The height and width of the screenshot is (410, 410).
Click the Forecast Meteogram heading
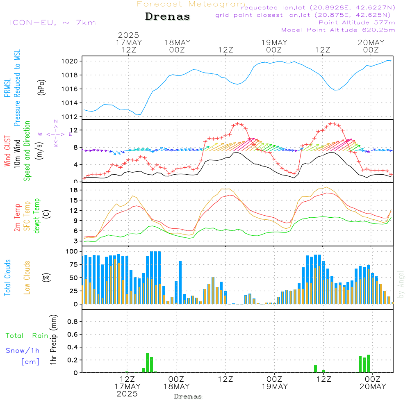click(x=191, y=5)
